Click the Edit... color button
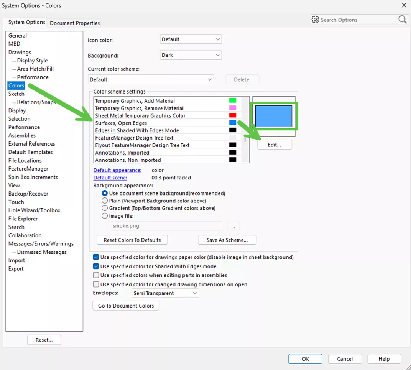 [x=274, y=145]
